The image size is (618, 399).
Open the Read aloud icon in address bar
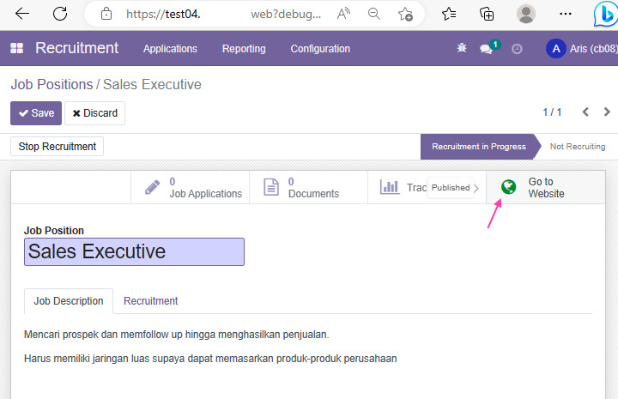click(343, 14)
